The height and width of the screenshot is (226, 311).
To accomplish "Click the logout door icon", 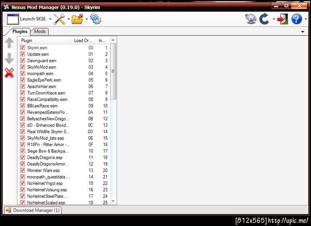I will (x=282, y=19).
